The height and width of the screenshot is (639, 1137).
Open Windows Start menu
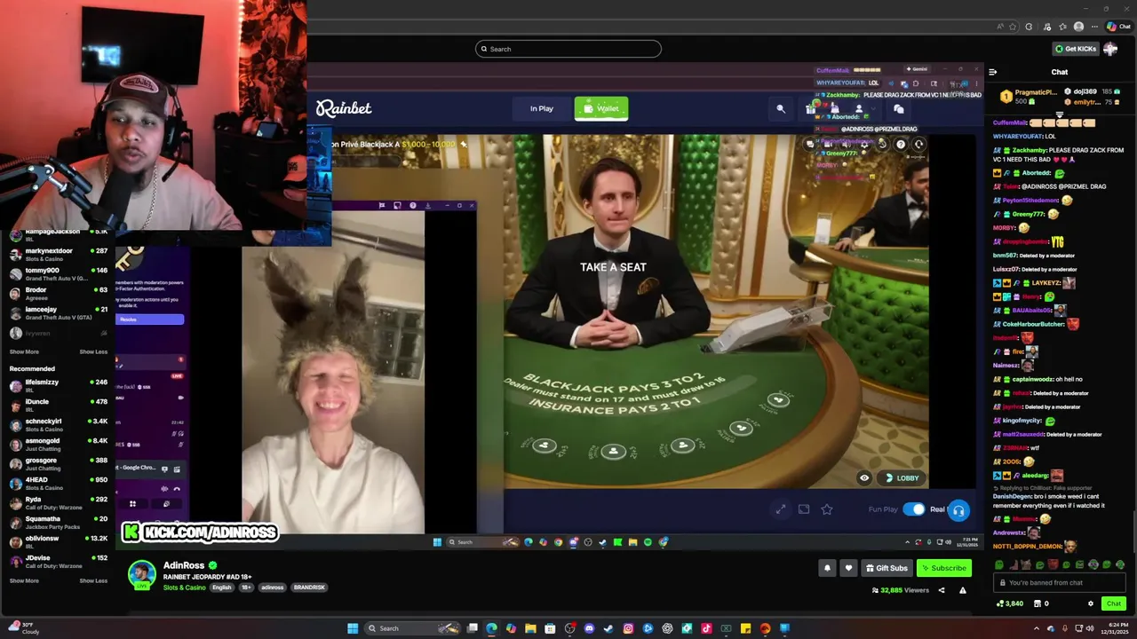pos(353,628)
